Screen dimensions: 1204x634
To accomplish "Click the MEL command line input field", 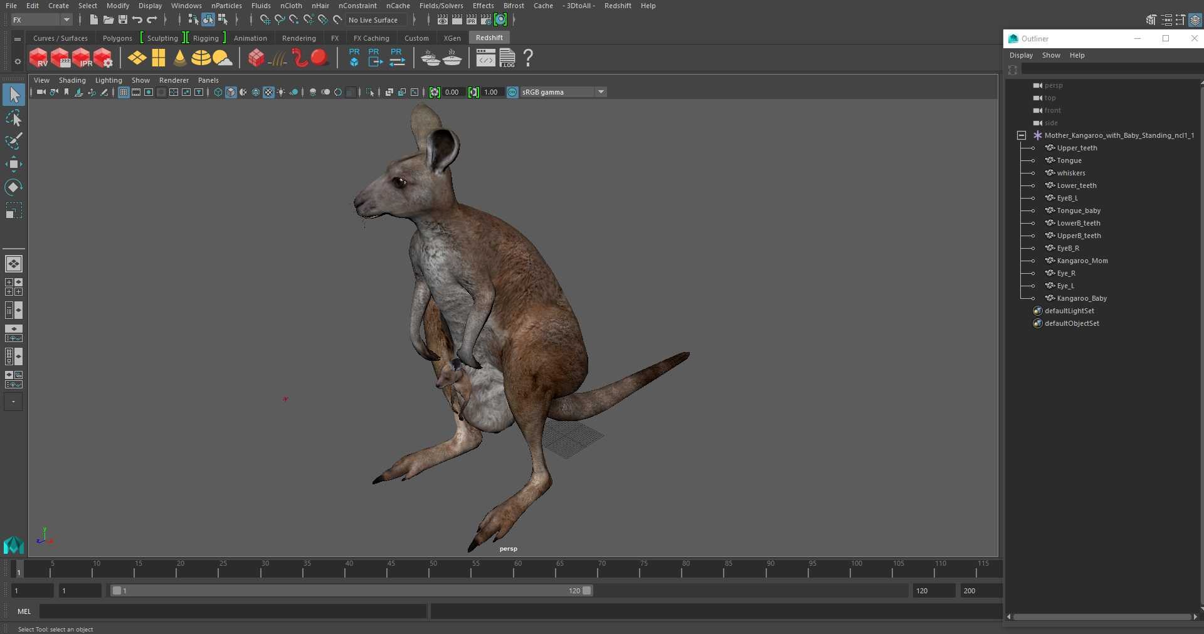I will pyautogui.click(x=233, y=611).
